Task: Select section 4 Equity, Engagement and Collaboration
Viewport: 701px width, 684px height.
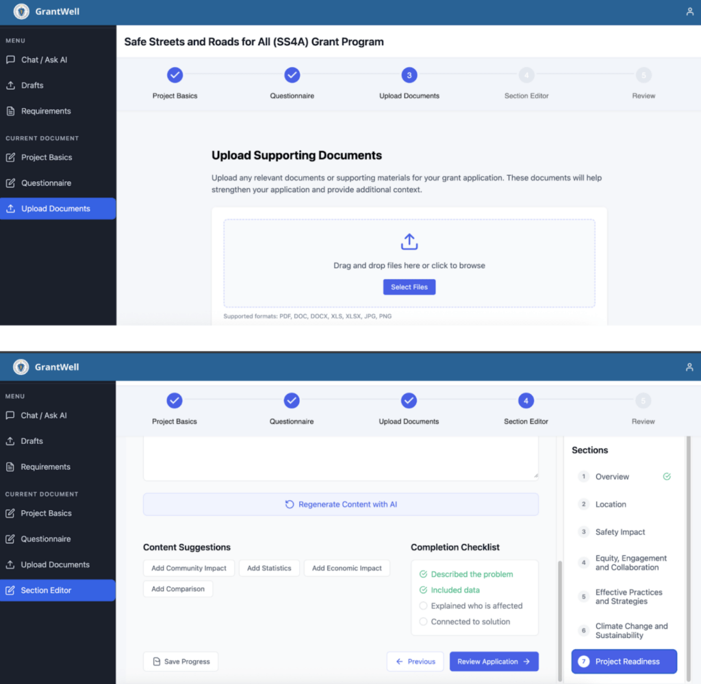Action: click(x=624, y=563)
